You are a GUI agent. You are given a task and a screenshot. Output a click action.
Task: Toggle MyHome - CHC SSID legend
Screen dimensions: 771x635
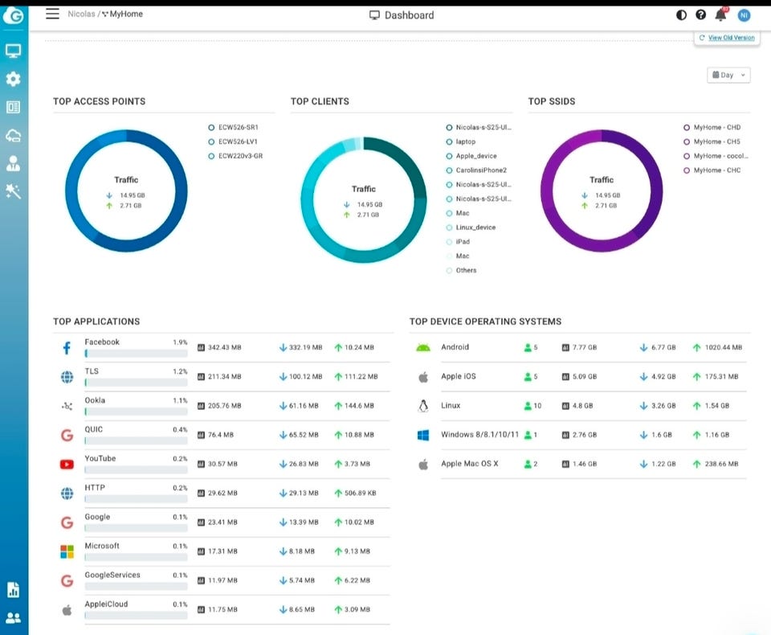pos(712,170)
